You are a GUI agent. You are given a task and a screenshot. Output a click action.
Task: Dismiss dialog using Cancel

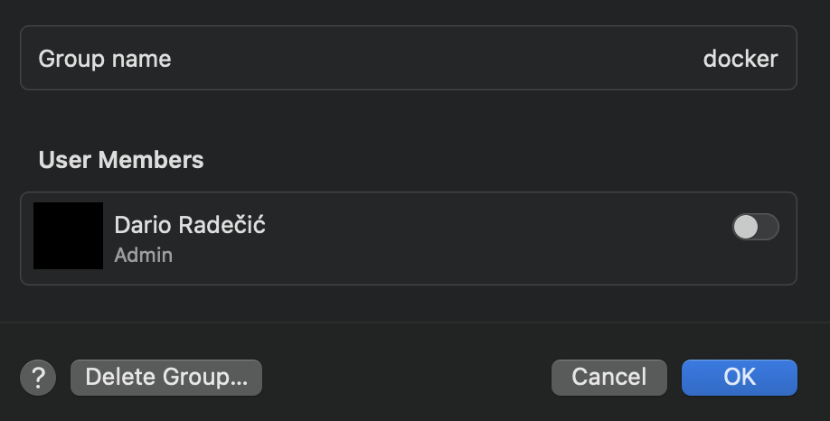pos(609,378)
